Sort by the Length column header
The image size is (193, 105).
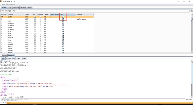pos(47,15)
